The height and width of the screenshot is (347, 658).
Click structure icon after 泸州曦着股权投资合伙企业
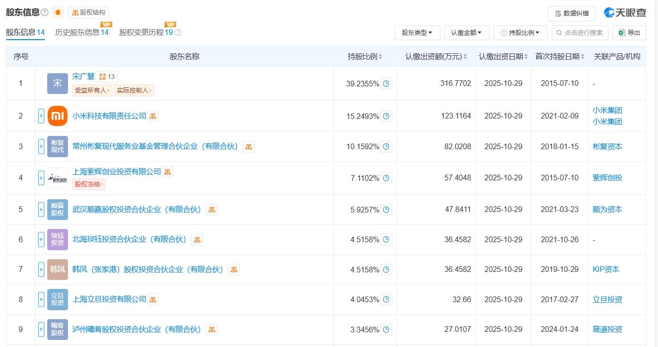pyautogui.click(x=212, y=330)
